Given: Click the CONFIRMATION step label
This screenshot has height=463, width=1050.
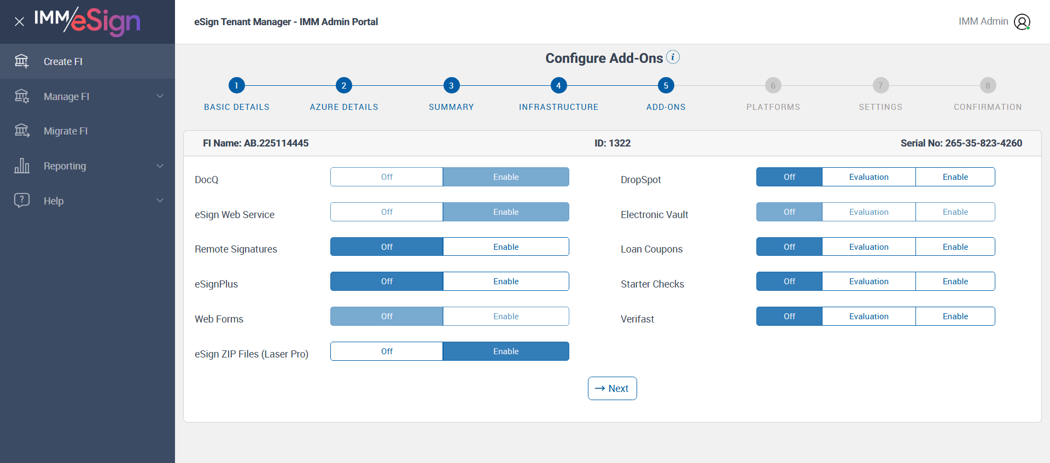Looking at the screenshot, I should pyautogui.click(x=988, y=107).
